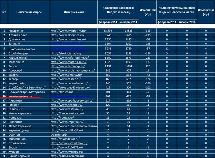This screenshot has height=158, width=215.
Task: Select the 'Интернет-сайт' column header
Action: (x=74, y=12)
